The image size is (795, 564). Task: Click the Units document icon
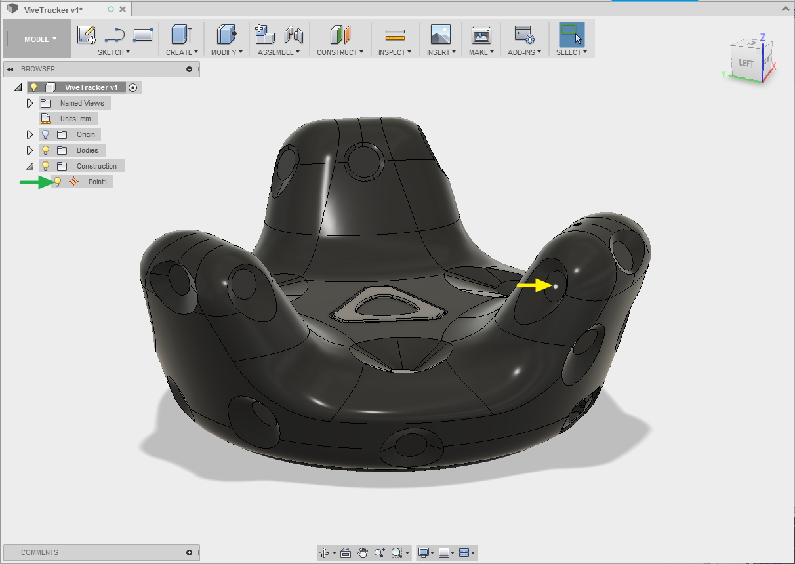point(46,119)
